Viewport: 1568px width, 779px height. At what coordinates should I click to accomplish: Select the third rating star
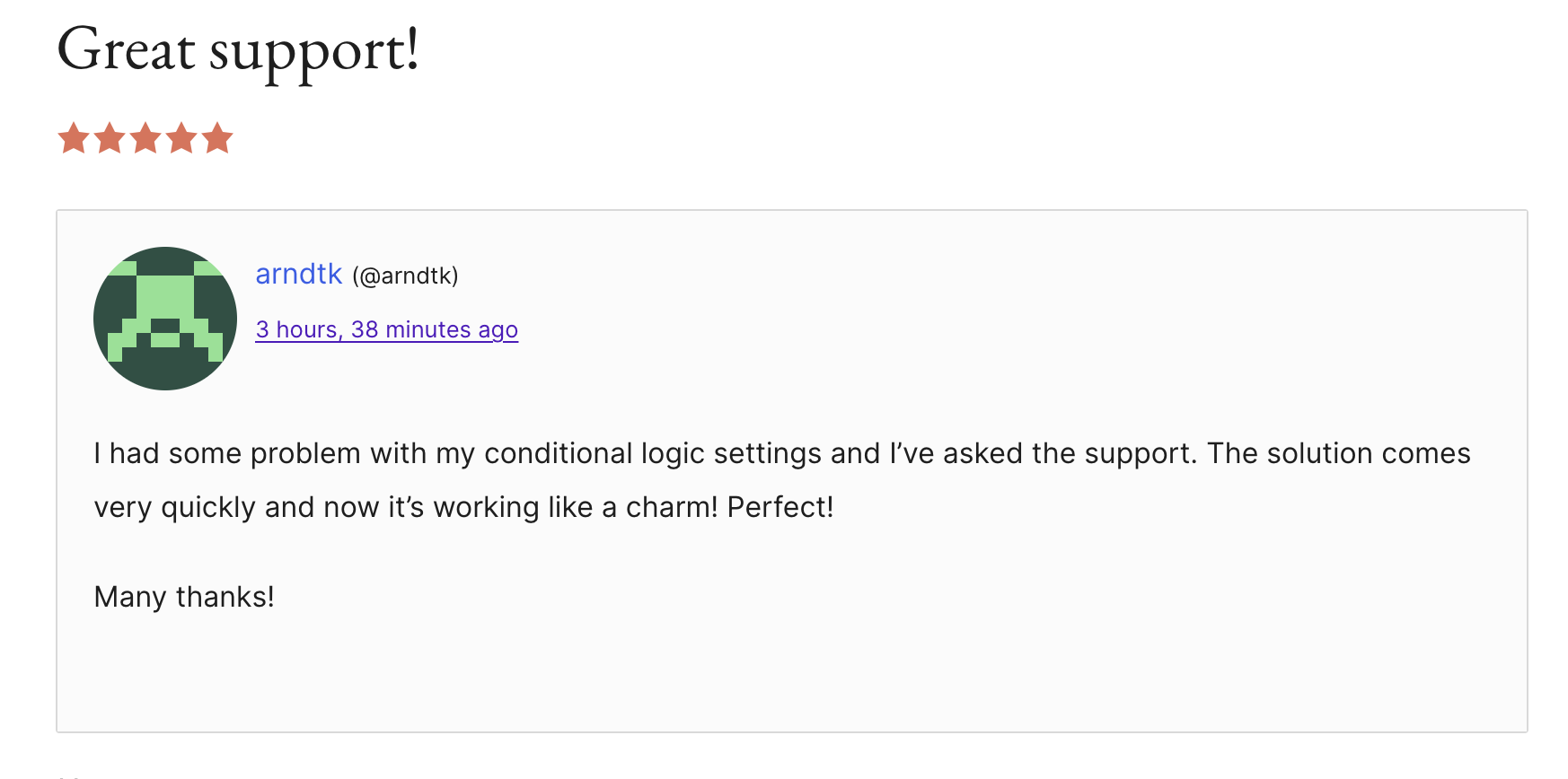point(145,139)
